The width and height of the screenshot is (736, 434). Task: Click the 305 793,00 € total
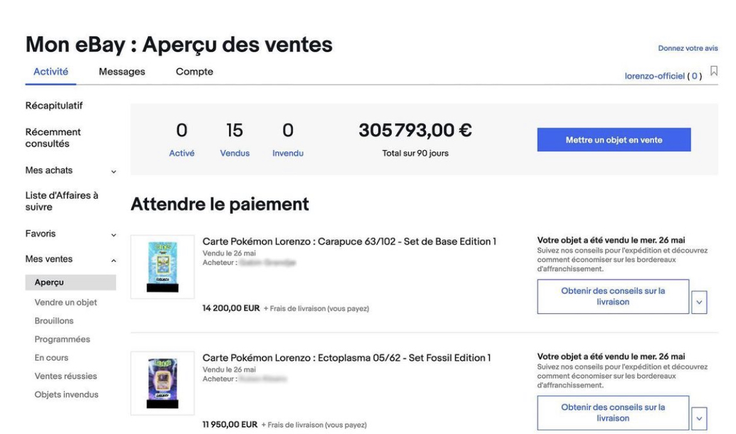[x=415, y=130]
